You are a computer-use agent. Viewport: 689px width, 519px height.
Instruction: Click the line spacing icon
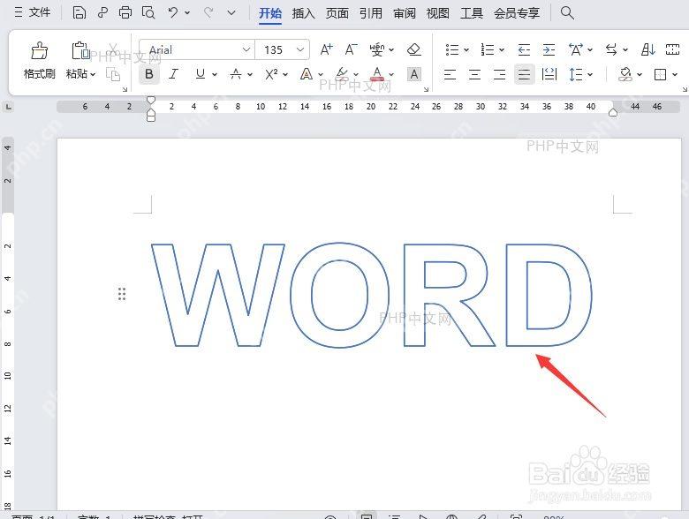point(576,74)
